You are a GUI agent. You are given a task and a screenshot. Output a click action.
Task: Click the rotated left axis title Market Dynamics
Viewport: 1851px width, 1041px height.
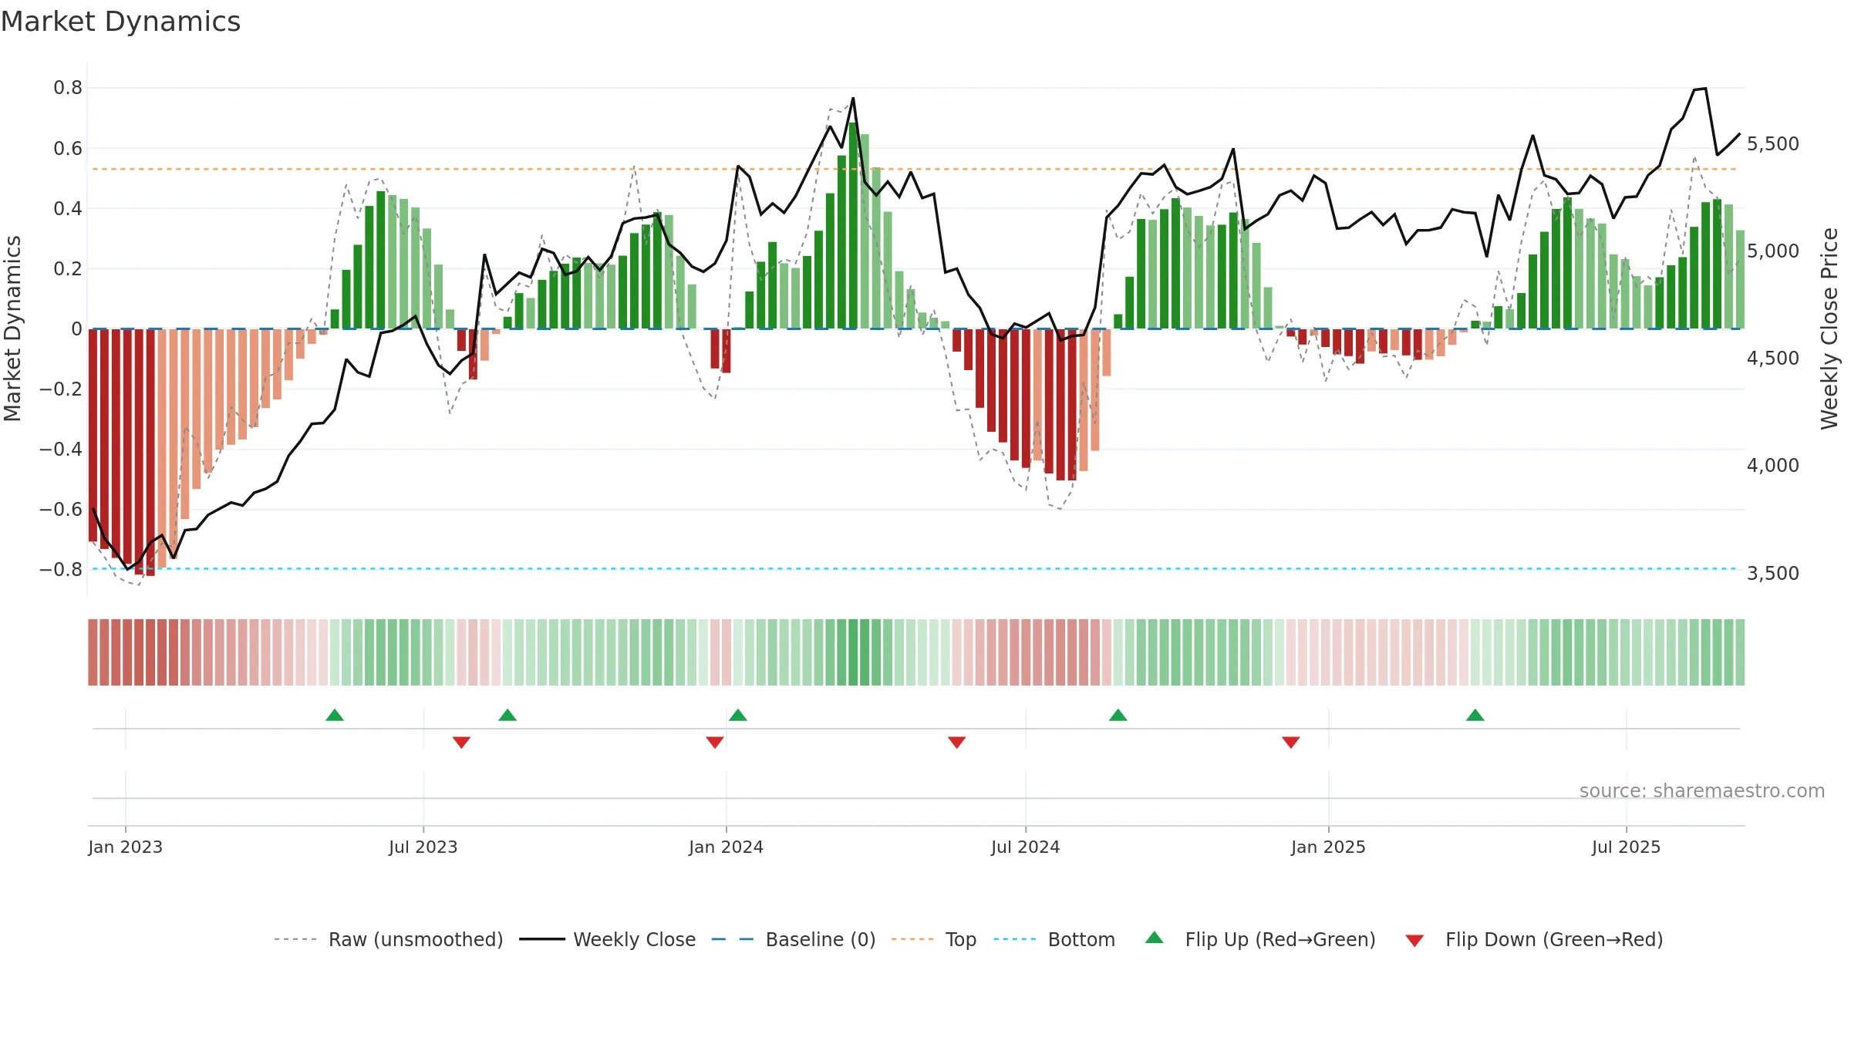[x=12, y=328]
